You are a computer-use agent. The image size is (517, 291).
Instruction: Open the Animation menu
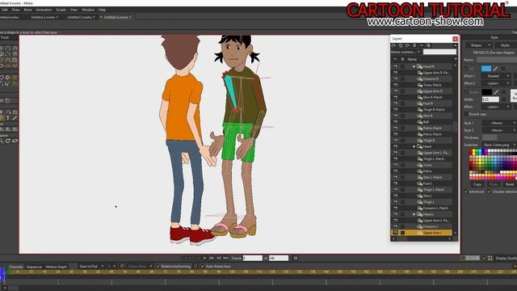pos(44,10)
